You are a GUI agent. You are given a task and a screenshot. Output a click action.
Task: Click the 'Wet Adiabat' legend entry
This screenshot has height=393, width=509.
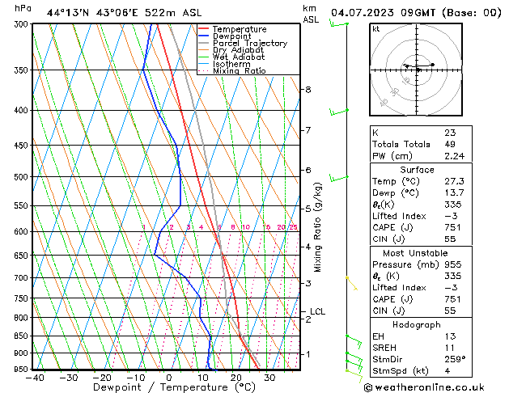pyautogui.click(x=239, y=57)
